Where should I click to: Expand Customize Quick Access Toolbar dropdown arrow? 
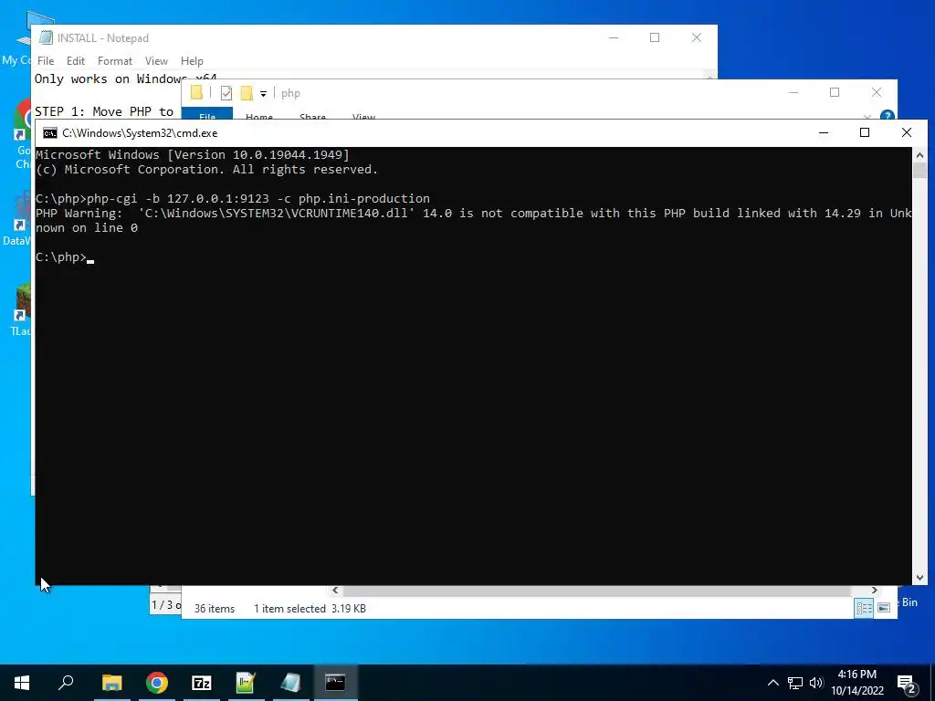(263, 94)
